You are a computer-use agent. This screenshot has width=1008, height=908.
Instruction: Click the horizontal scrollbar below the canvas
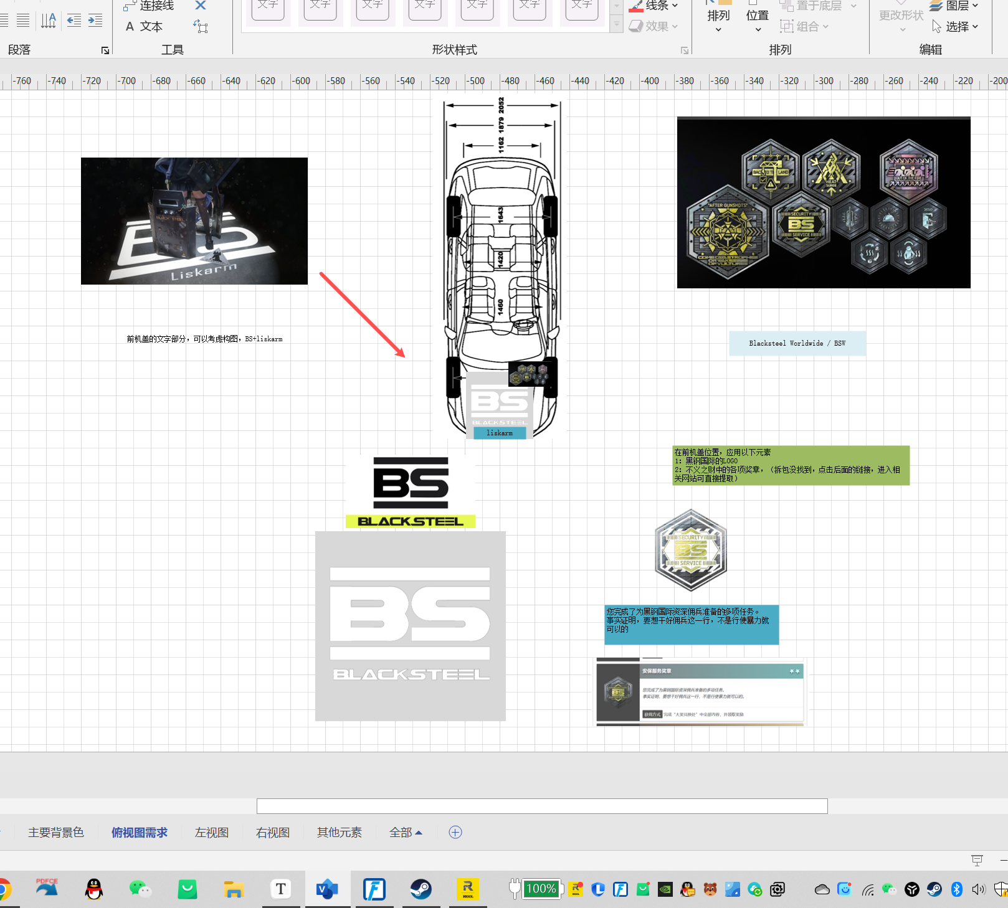[542, 806]
